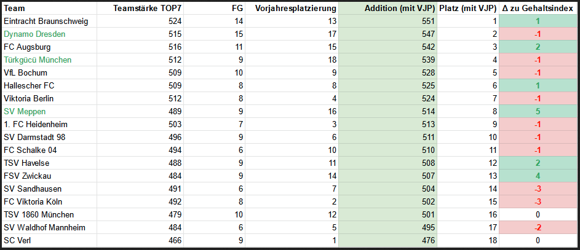Image resolution: width=580 pixels, height=250 pixels.
Task: Select the Vorjahresplatzierung column header
Action: tap(295, 8)
